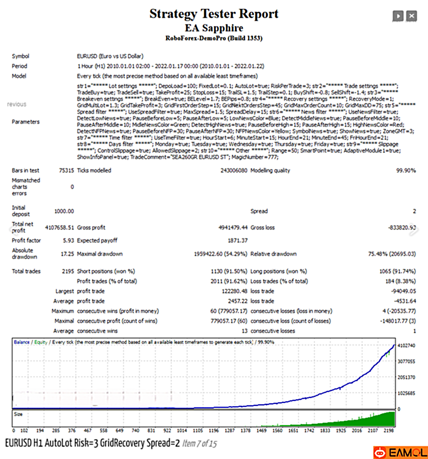Image resolution: width=428 pixels, height=459 pixels.
Task: Click the 'Item 7 of 15' counter
Action: pyautogui.click(x=199, y=444)
